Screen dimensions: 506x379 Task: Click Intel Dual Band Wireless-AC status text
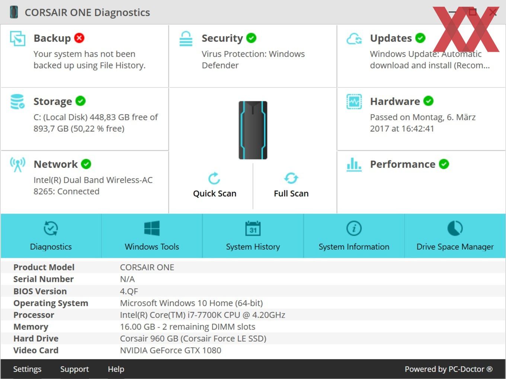coord(93,186)
